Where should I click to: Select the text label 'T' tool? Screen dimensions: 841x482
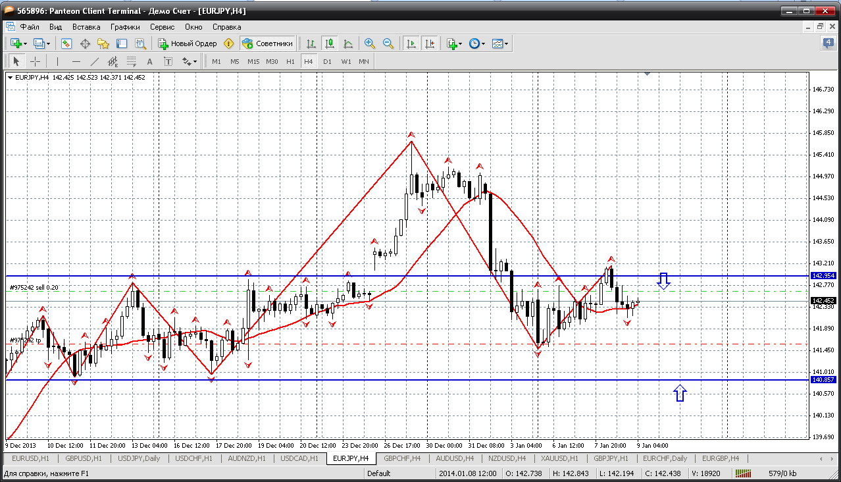(168, 61)
